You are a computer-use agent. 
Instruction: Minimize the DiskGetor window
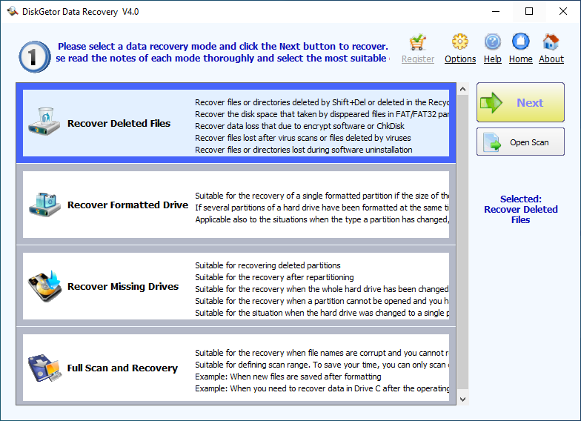[496, 12]
